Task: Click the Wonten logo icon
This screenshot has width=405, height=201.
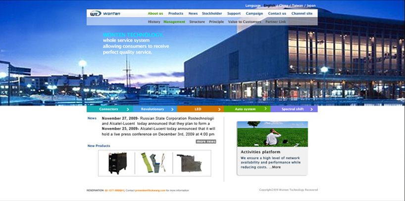Action: [96, 13]
